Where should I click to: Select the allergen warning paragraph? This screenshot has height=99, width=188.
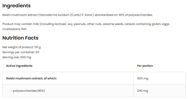[x=86, y=26]
